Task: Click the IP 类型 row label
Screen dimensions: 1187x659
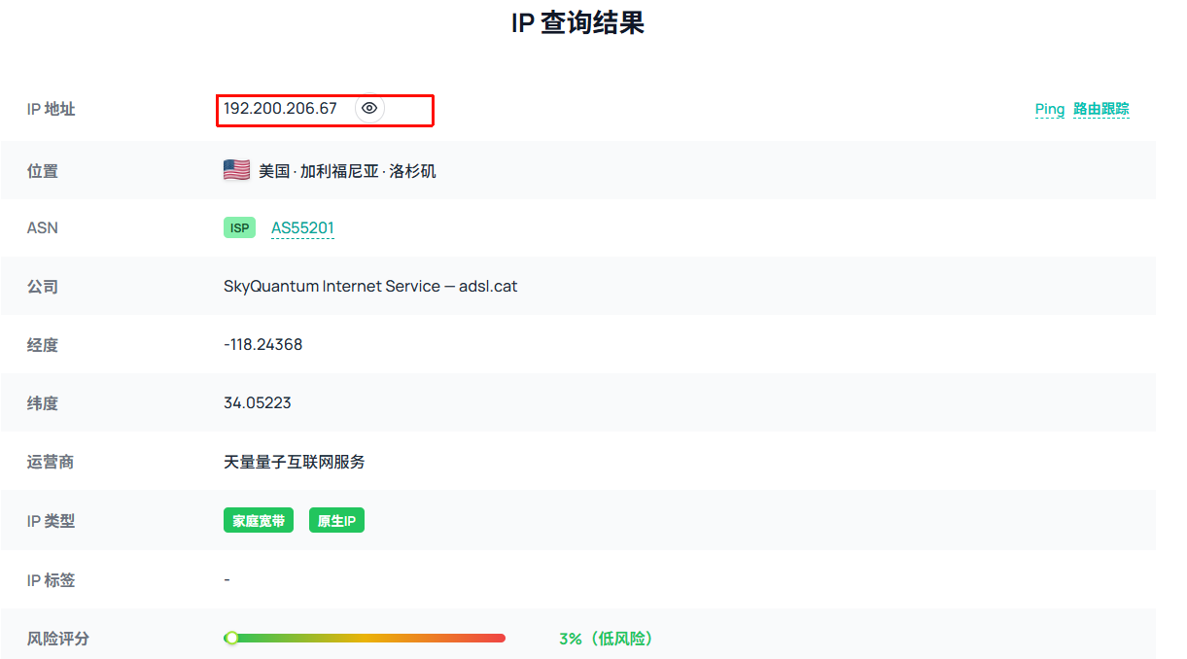Action: pos(52,521)
